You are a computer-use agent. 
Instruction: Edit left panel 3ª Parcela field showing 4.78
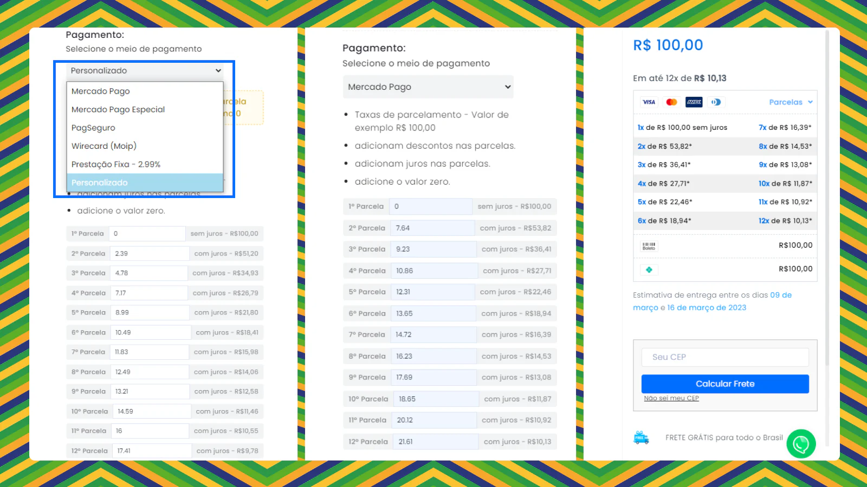point(149,273)
